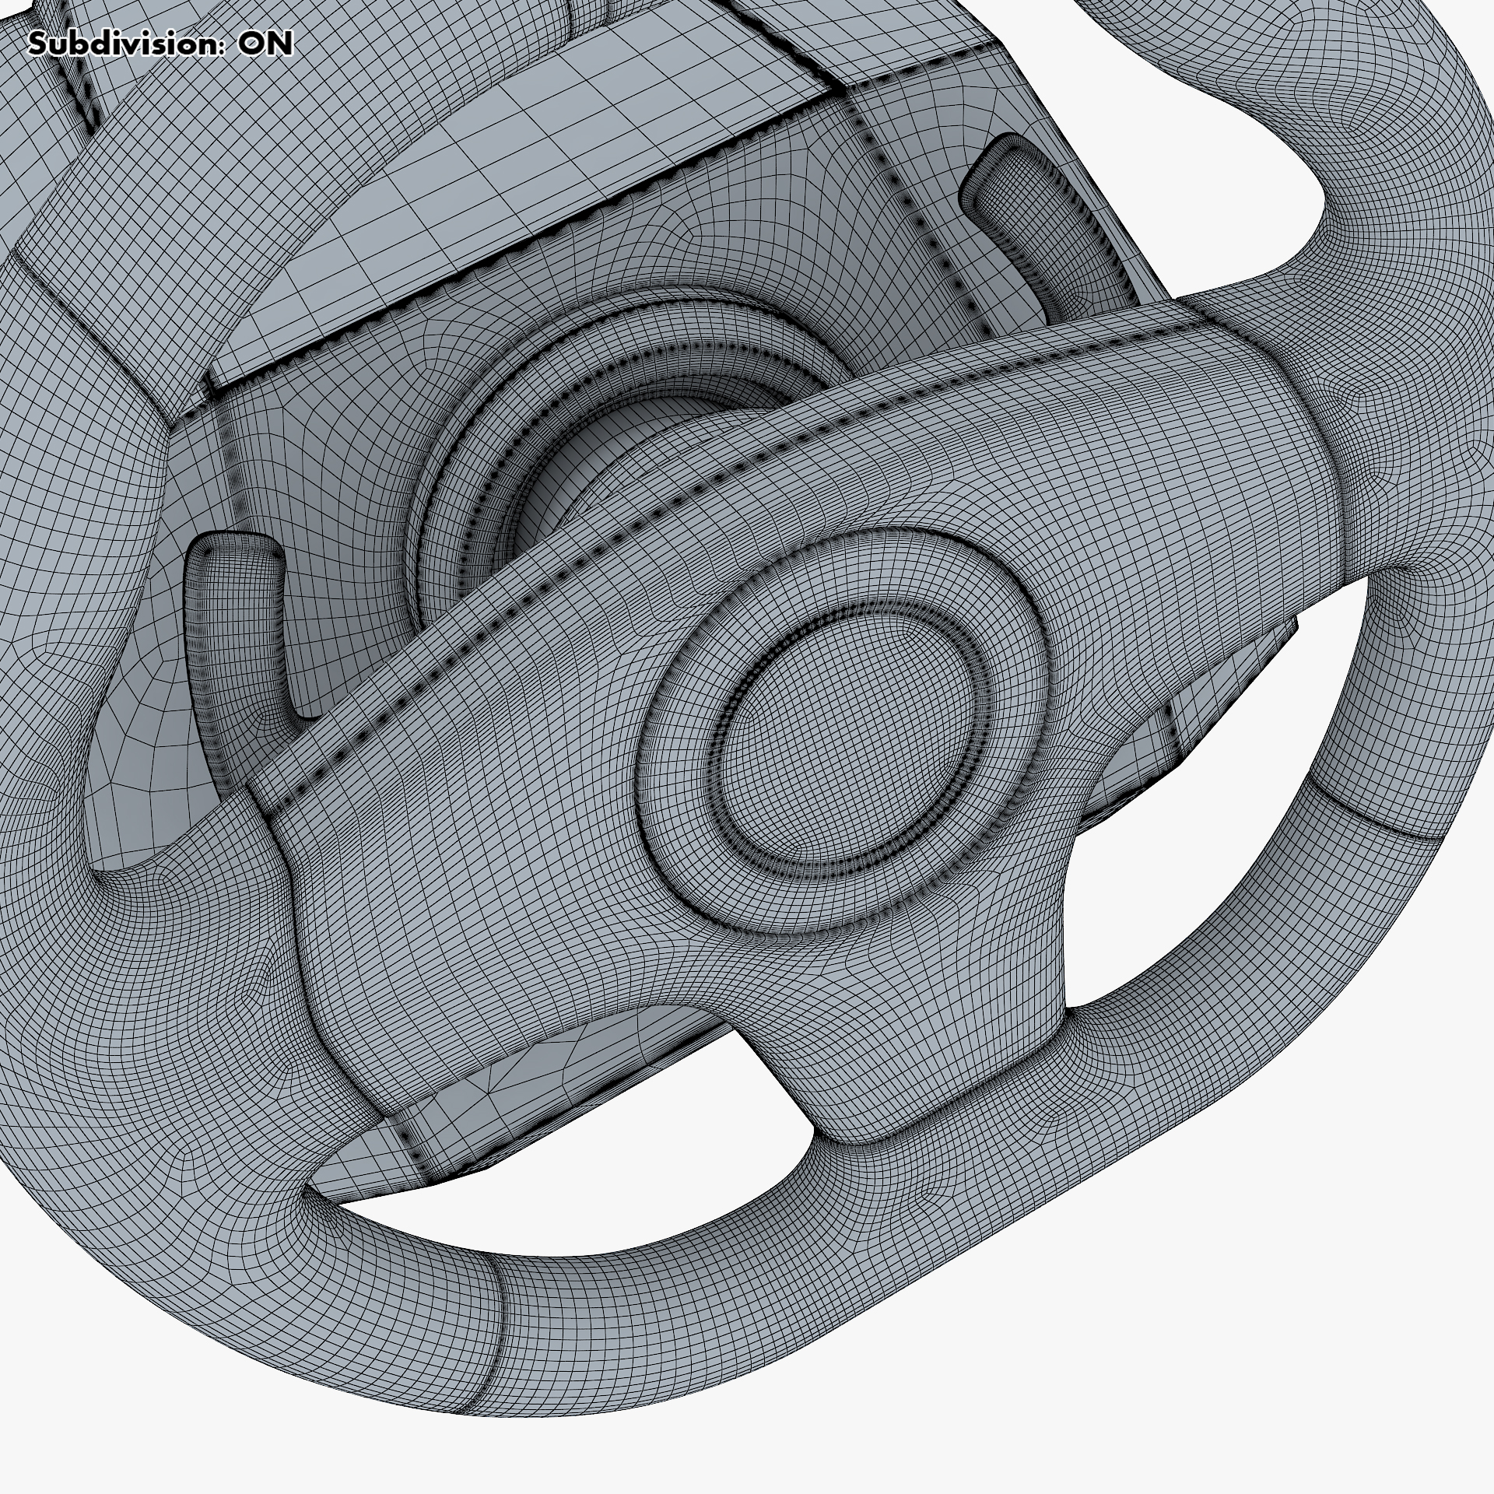Viewport: 1494px width, 1494px height.
Task: Click the word 'ON' in the subdivision label
Action: [x=265, y=44]
